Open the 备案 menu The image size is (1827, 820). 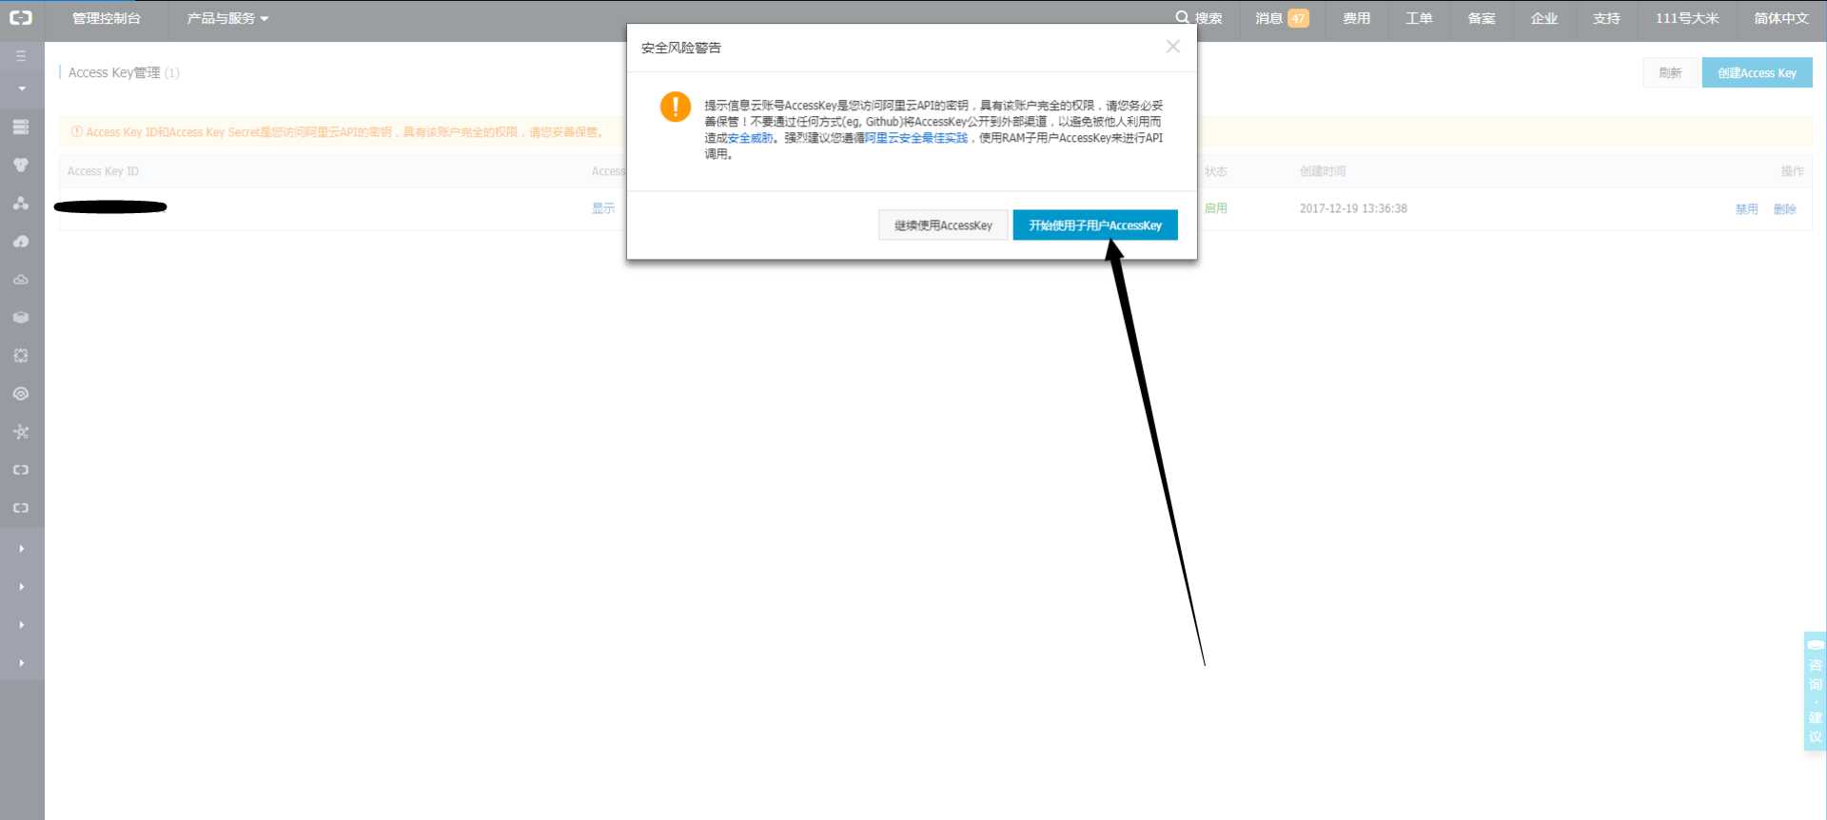pos(1482,18)
